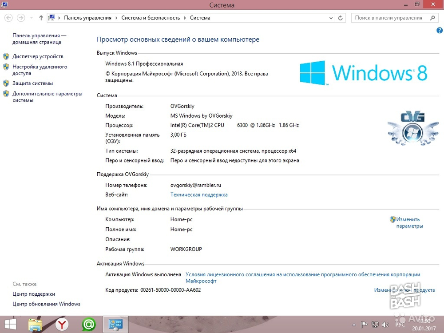Screen dimensions: 444x333
Task: Open the Техническая поддержка website link
Action: point(199,194)
